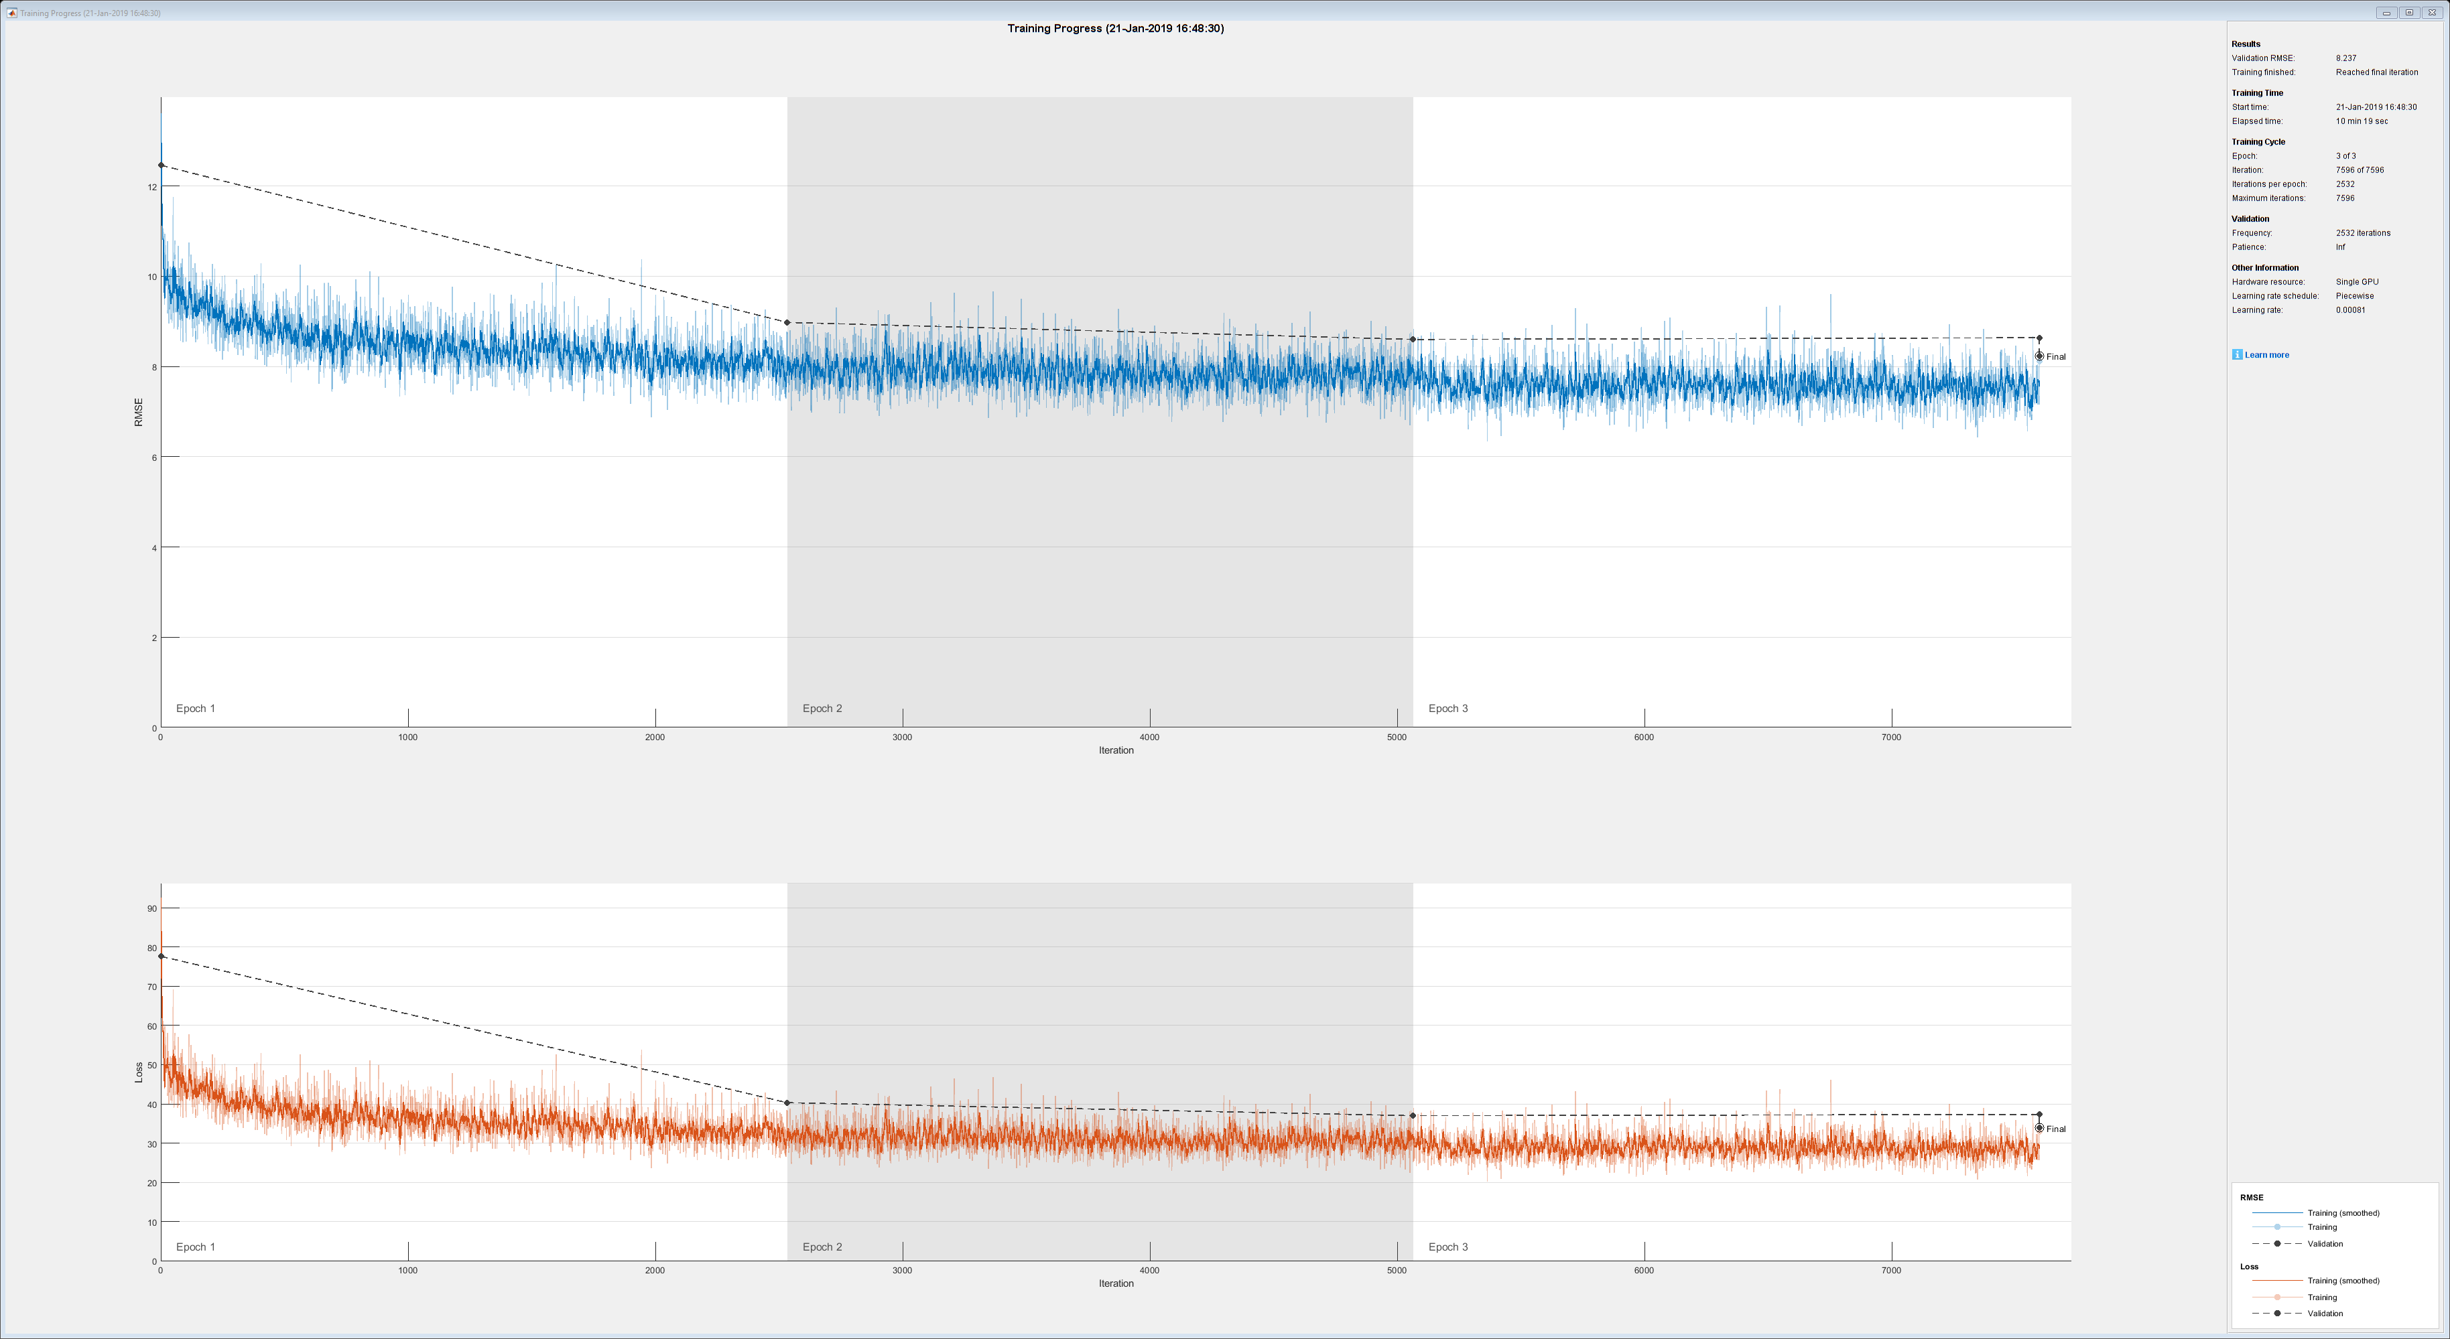Click the Validation RMSE value 8.237

pos(2345,58)
